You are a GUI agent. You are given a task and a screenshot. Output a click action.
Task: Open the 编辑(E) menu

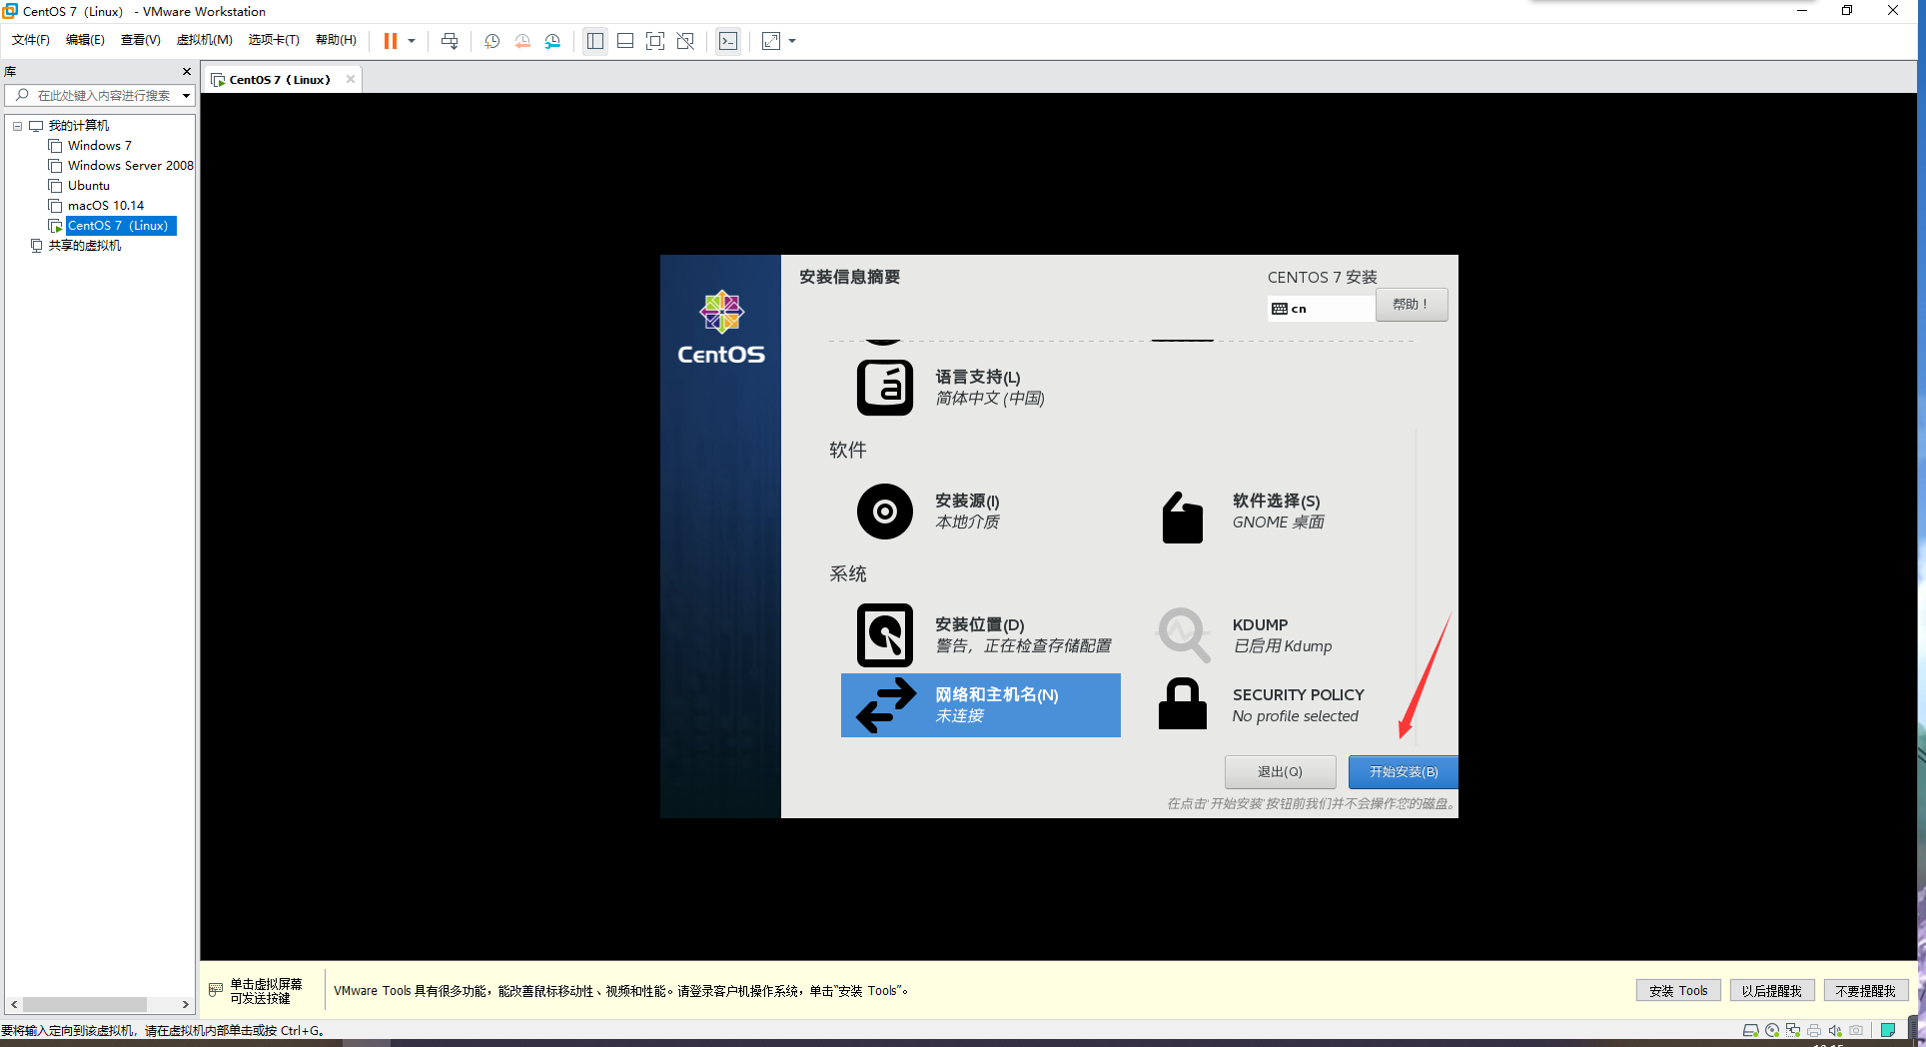pyautogui.click(x=85, y=40)
